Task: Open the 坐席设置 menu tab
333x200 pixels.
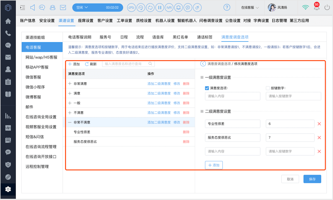Action: [86, 20]
